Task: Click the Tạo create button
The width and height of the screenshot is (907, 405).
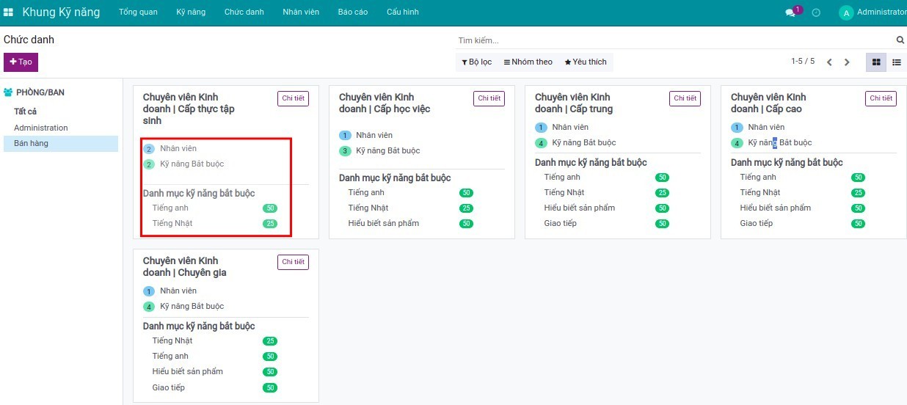Action: coord(21,62)
